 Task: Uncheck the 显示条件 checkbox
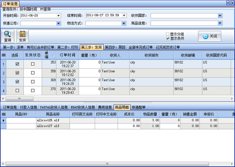[x=168, y=39]
